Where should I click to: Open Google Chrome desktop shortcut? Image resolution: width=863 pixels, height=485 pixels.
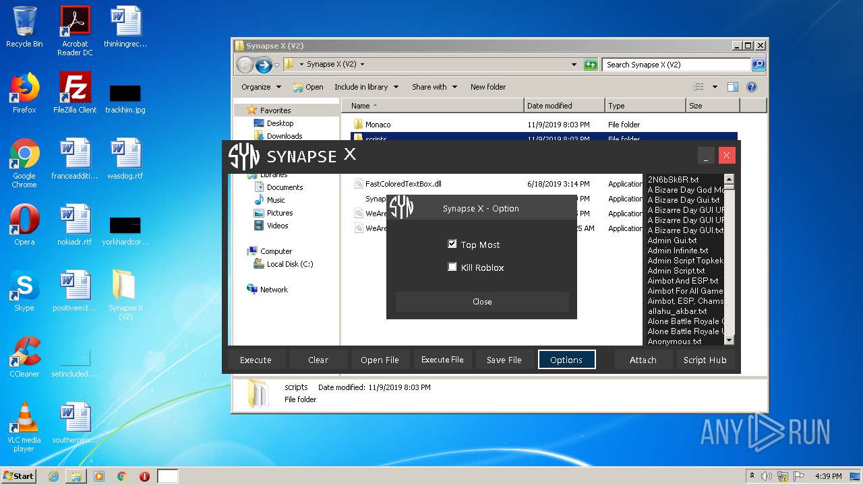(x=24, y=163)
